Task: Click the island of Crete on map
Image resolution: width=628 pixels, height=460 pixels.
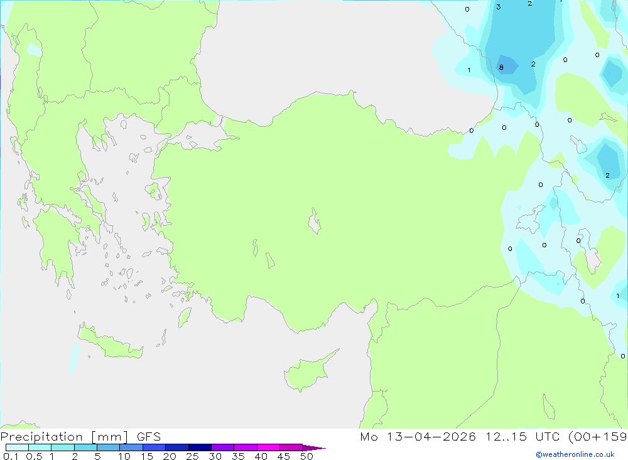Action: [x=110, y=342]
